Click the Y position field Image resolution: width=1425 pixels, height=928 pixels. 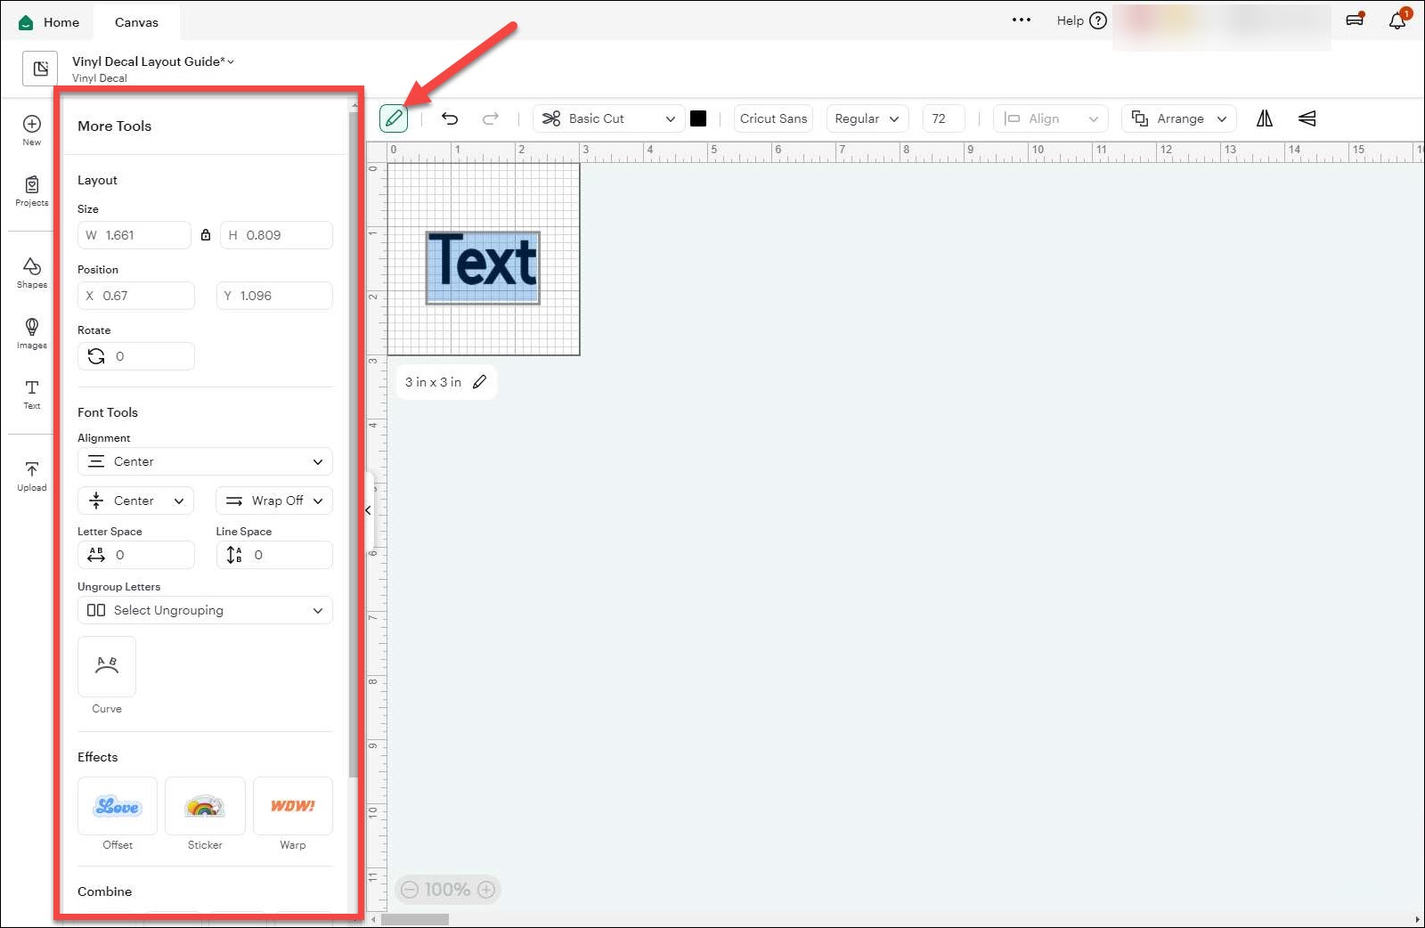274,296
